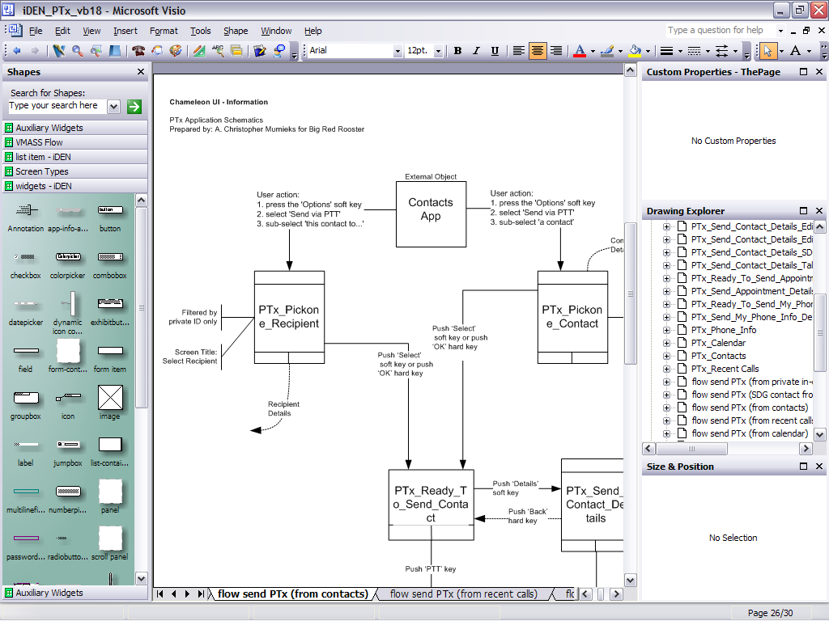The width and height of the screenshot is (829, 621).
Task: Click the paint palette toolbar icon
Action: coord(176,51)
